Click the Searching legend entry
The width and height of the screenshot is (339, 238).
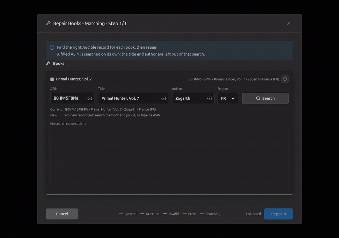pos(210,214)
